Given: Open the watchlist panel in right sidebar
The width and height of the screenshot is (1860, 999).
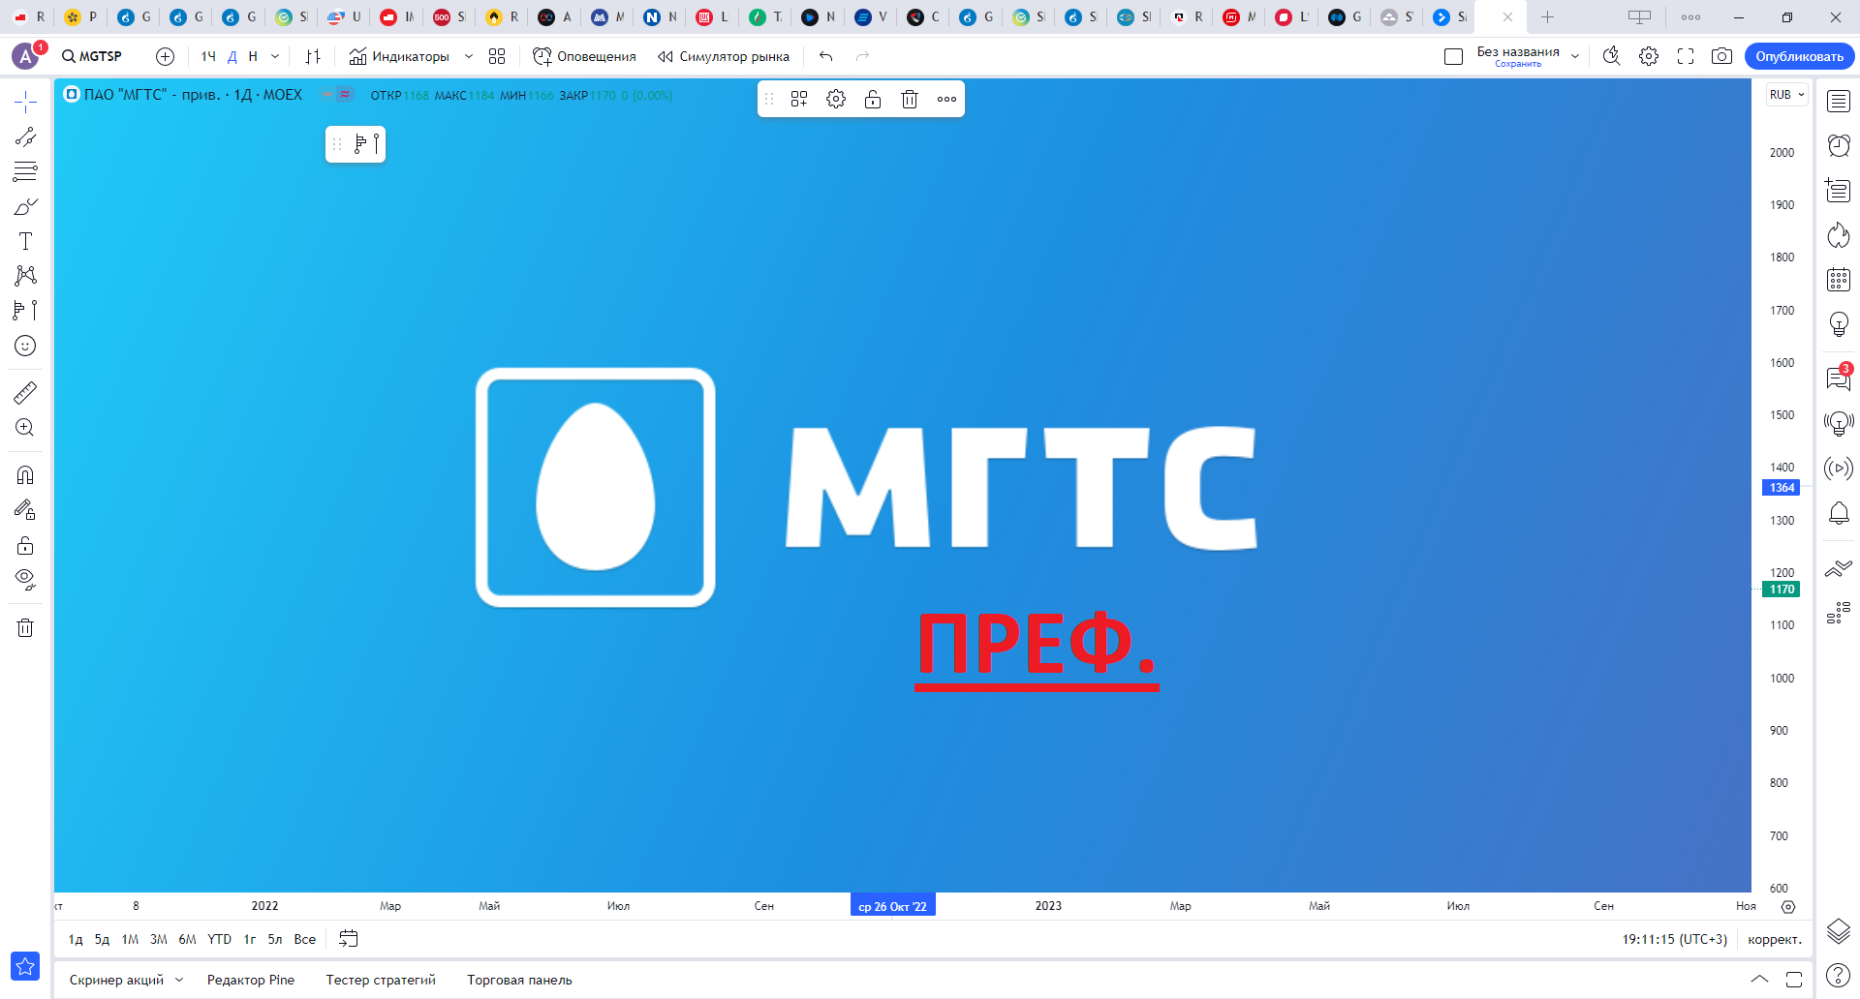Looking at the screenshot, I should click(1839, 102).
